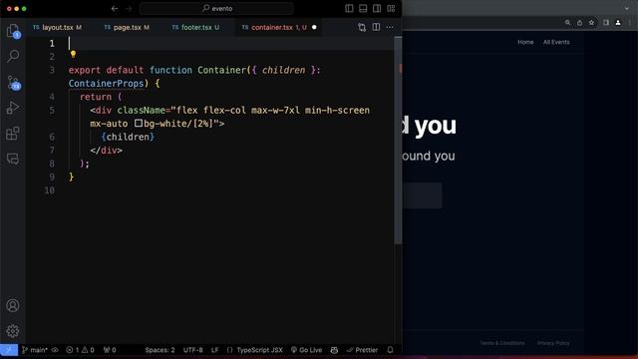
Task: Open the Search view in activity bar
Action: click(x=13, y=56)
